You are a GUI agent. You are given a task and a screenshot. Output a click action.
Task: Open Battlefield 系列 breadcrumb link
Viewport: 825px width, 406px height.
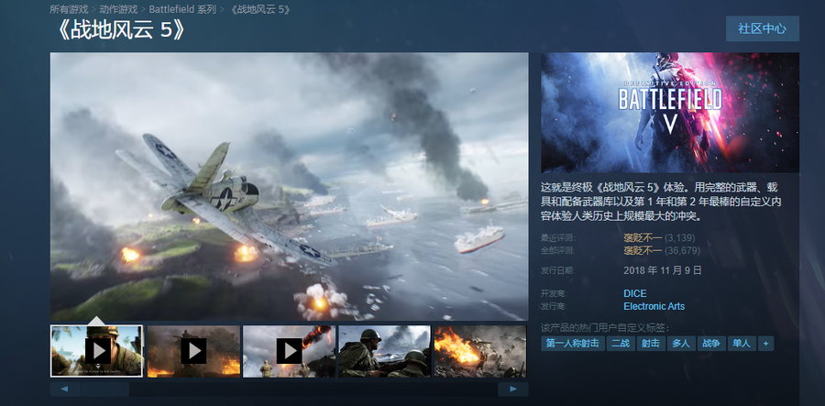pyautogui.click(x=182, y=9)
